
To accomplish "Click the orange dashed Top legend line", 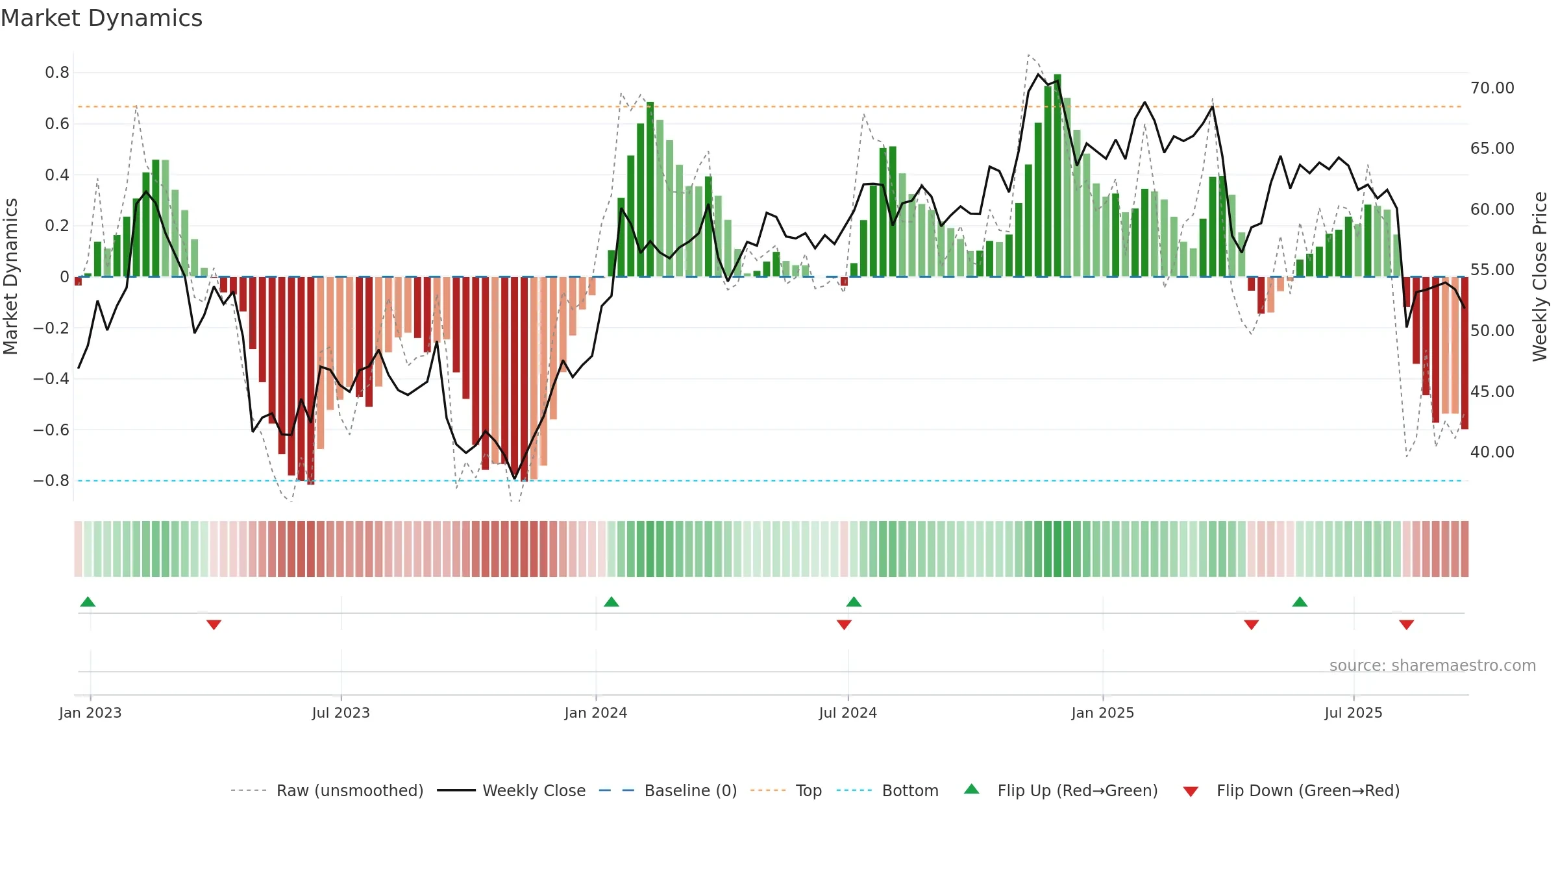I will [768, 790].
